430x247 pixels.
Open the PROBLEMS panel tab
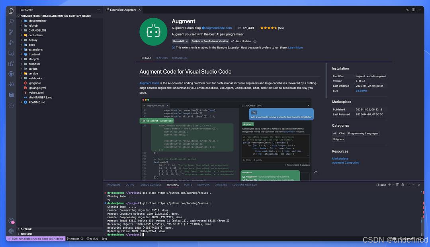114,185
